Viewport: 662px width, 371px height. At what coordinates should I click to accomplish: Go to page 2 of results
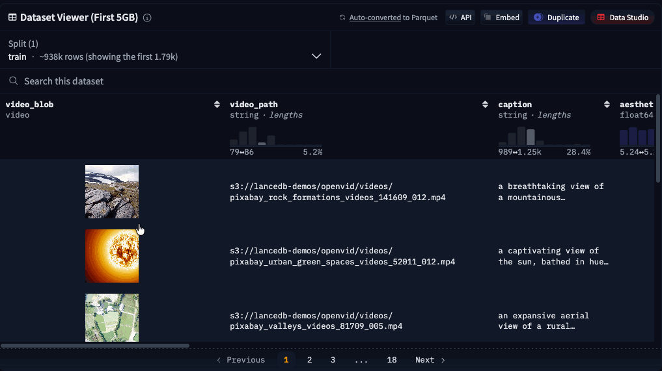click(x=309, y=360)
